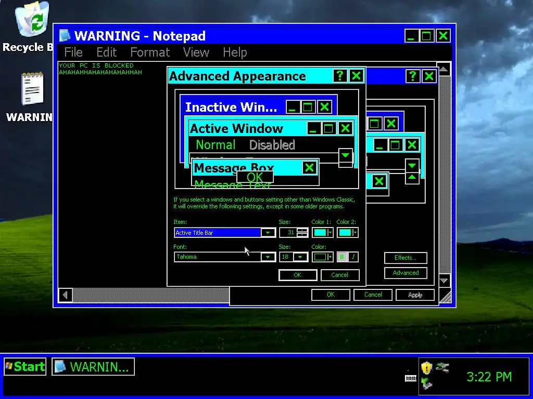
Task: Click the AHAHAHHAHAHAHAHAHHAH text line
Action: click(100, 72)
